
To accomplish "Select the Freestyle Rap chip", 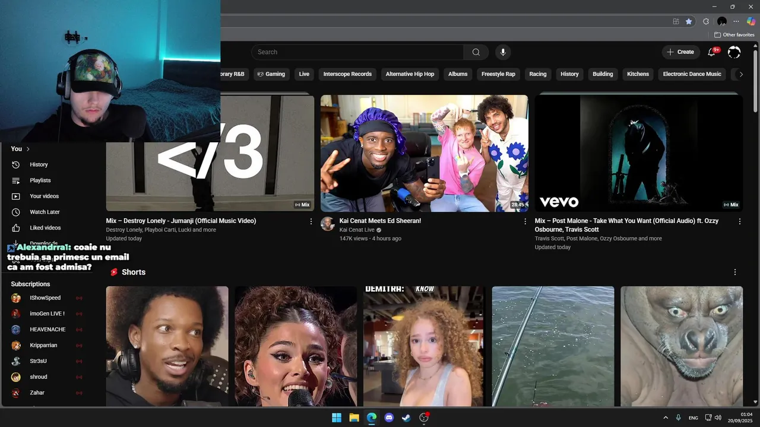I will [x=498, y=74].
